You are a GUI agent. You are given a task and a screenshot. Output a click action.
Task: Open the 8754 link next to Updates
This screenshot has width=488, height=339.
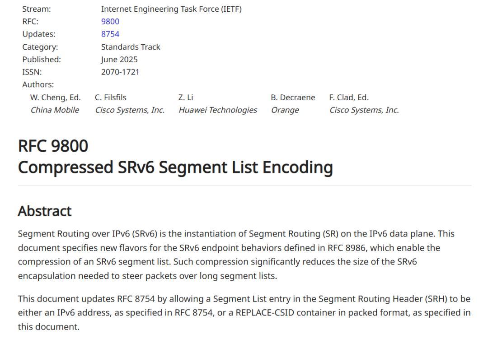110,34
